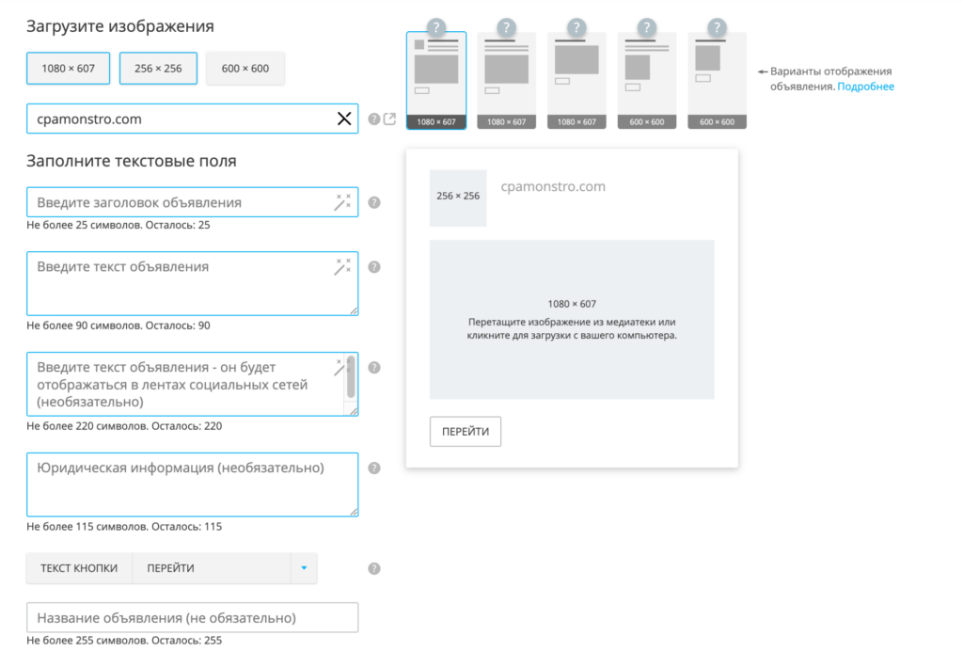Select the second 1080 × 607 display variant
963x667 pixels.
pyautogui.click(x=507, y=81)
